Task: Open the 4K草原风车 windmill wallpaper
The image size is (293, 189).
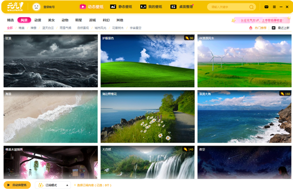Action: 245,61
